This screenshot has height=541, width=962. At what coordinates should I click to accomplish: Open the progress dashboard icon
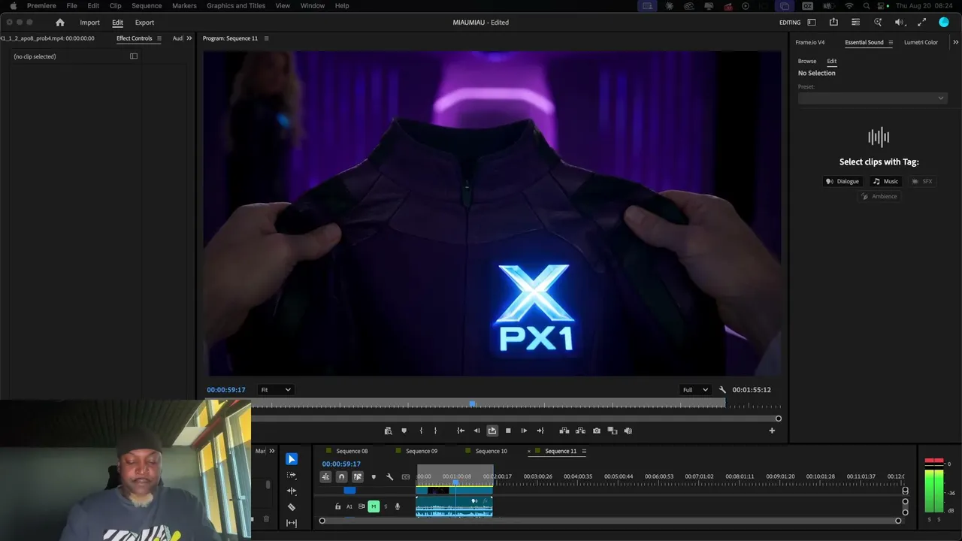855,23
